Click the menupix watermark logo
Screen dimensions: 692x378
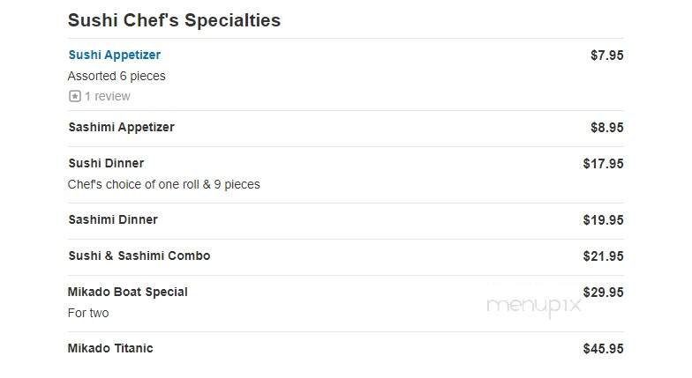tap(534, 306)
